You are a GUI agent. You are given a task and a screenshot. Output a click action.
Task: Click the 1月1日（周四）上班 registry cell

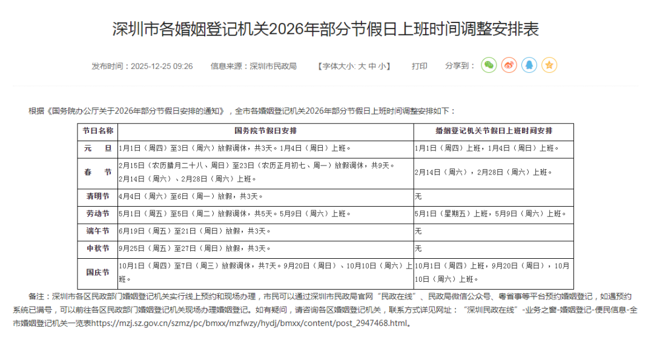pyautogui.click(x=494, y=148)
